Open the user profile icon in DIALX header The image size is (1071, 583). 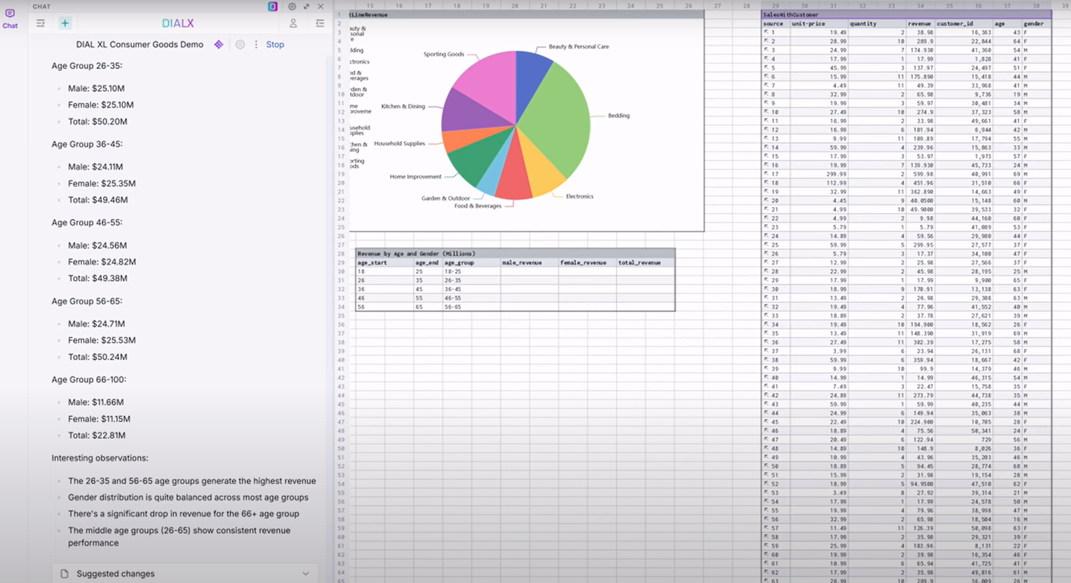294,23
